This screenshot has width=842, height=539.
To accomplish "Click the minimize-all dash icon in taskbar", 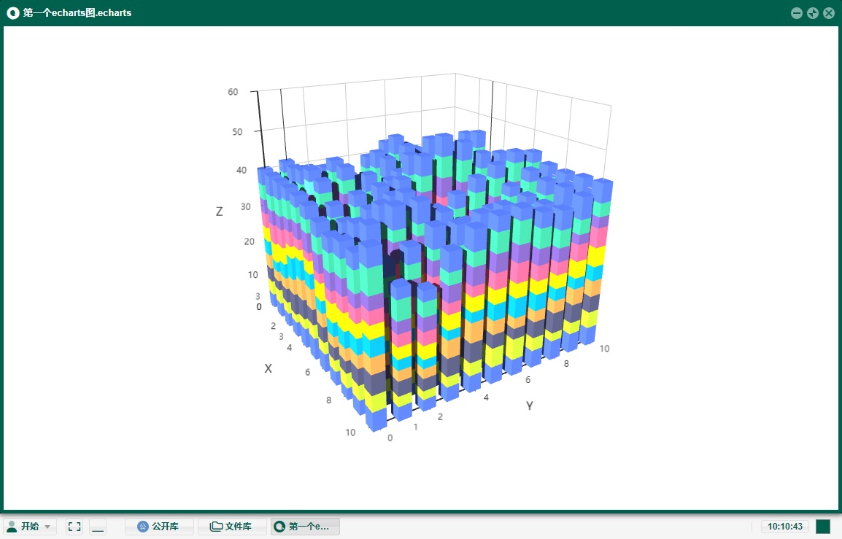I will 98,527.
